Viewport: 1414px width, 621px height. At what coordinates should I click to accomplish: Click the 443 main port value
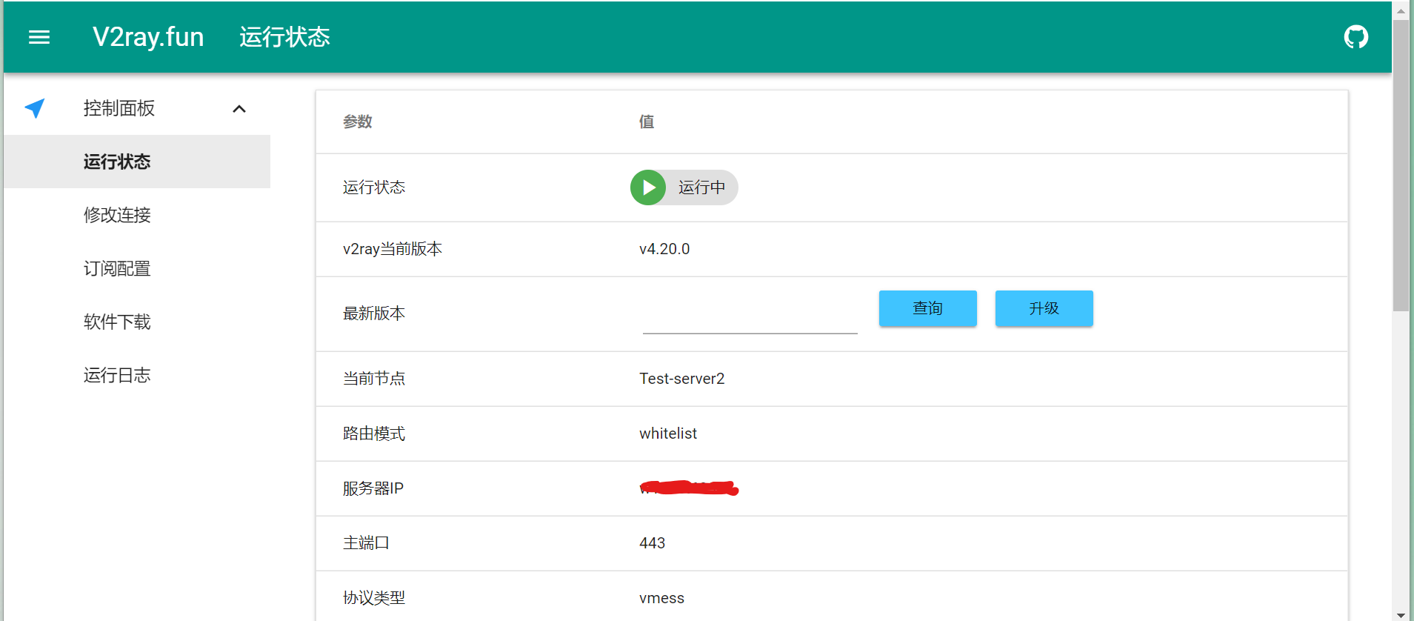click(652, 543)
